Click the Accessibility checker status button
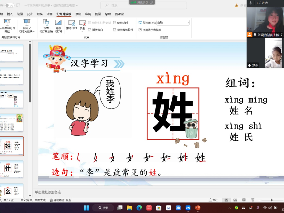The width and height of the screenshot is (284, 213). (61, 200)
